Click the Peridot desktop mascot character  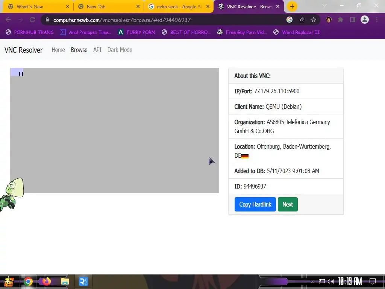click(x=12, y=194)
